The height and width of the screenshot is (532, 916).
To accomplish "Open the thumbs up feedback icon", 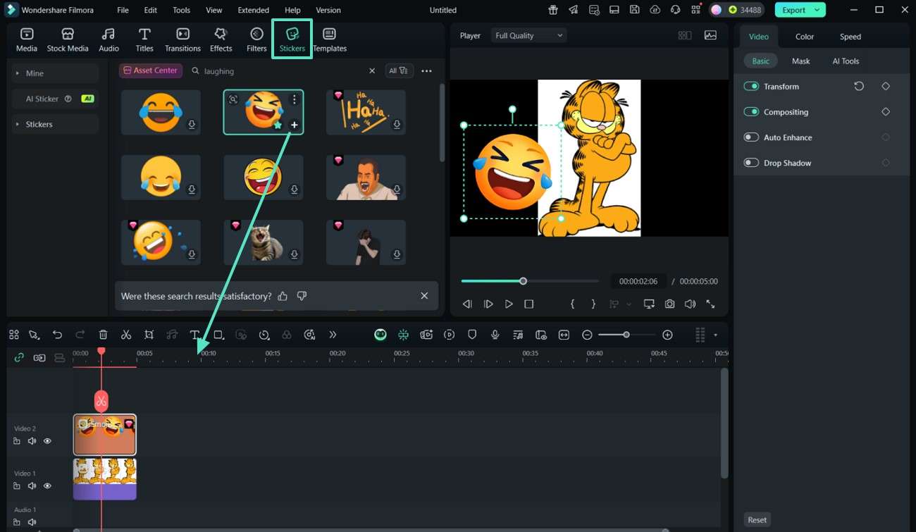I will coord(283,296).
